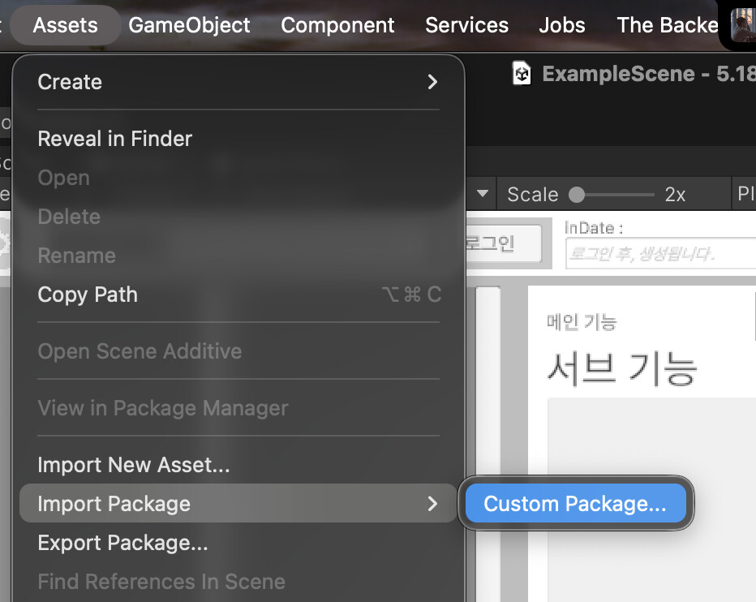Select Export Package...

122,543
